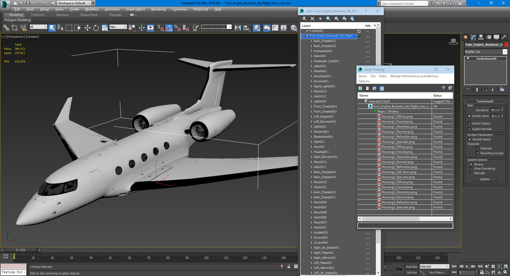Click Pin Stack icon under modifier stack

pyautogui.click(x=468, y=89)
